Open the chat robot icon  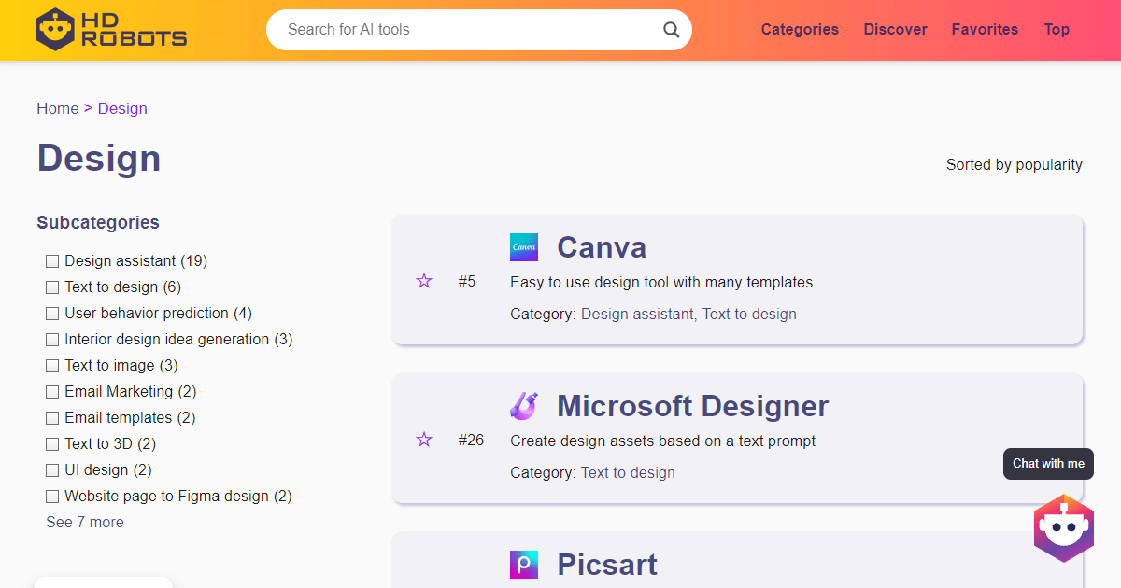(x=1063, y=528)
